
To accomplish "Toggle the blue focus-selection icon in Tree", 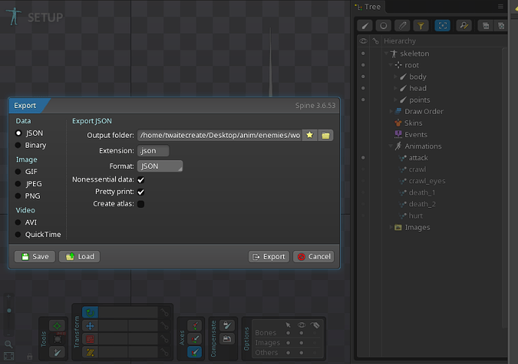I will point(443,26).
